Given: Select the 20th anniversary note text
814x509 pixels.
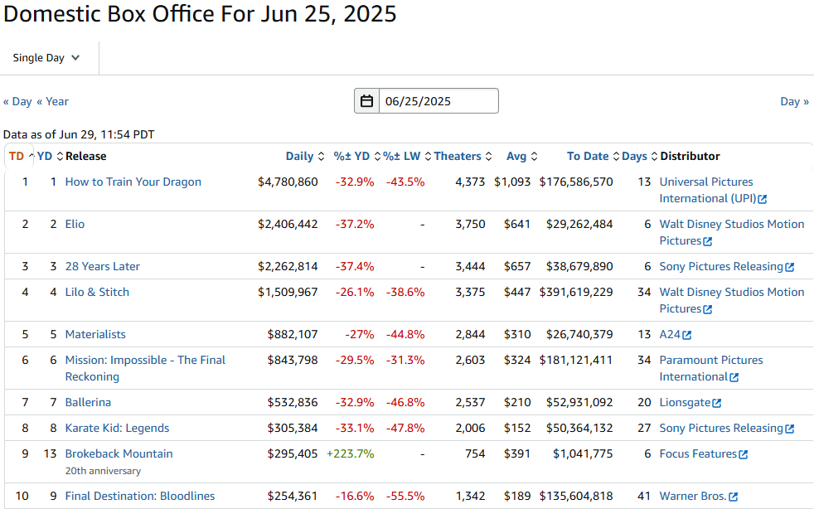Looking at the screenshot, I should [x=103, y=471].
